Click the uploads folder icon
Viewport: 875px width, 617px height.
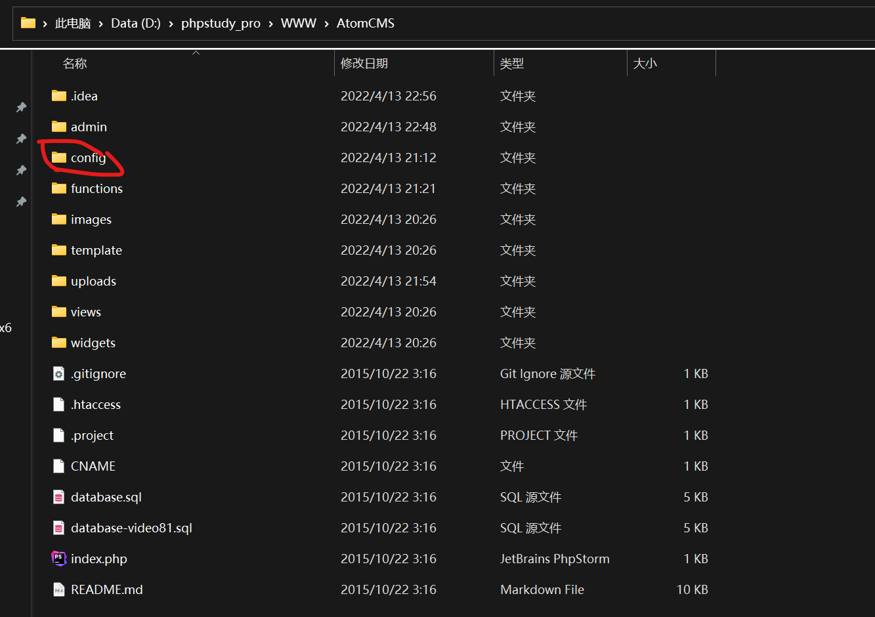point(59,281)
